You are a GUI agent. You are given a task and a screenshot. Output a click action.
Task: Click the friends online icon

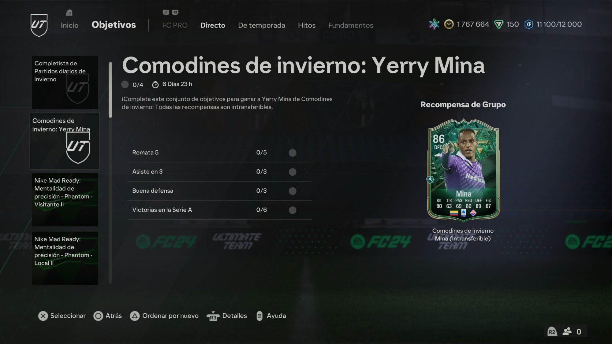point(567,331)
